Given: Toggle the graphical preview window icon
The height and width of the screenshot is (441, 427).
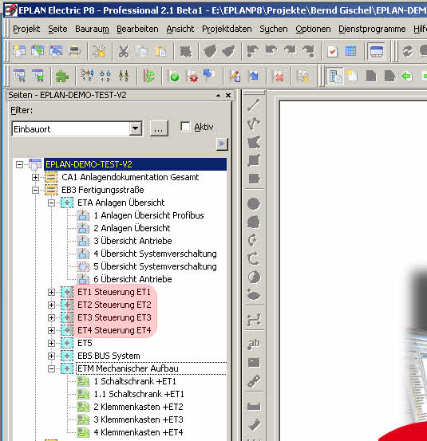Looking at the screenshot, I should (x=377, y=52).
